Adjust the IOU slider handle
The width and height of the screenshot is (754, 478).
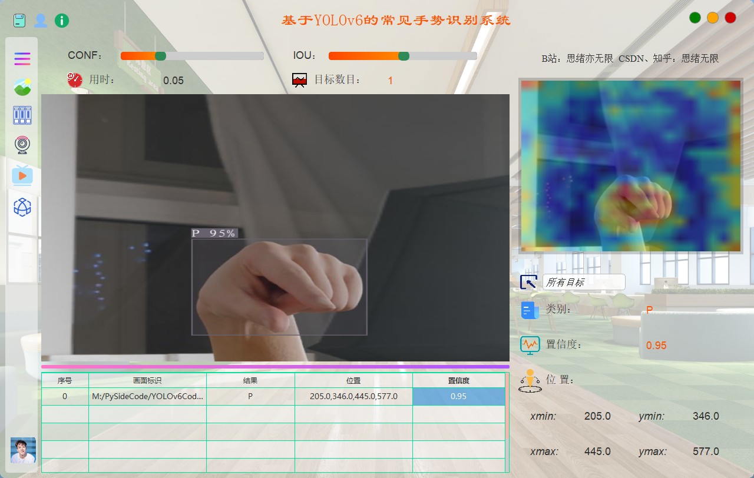[x=404, y=56]
